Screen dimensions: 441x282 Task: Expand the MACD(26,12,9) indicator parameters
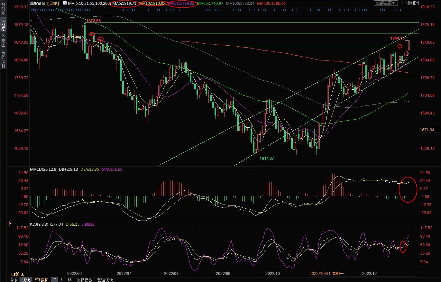point(44,169)
